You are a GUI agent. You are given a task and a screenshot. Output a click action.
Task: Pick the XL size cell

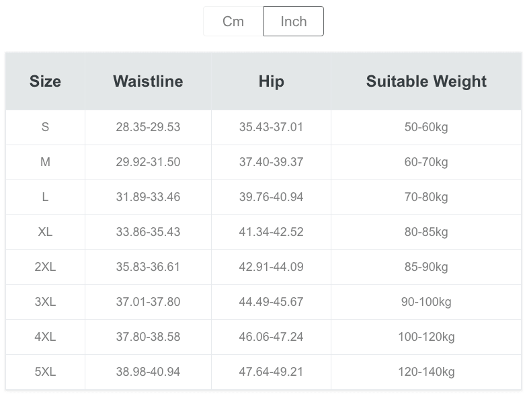45,232
